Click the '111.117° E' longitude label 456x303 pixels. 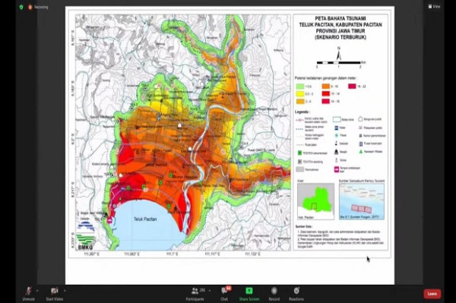point(212,254)
